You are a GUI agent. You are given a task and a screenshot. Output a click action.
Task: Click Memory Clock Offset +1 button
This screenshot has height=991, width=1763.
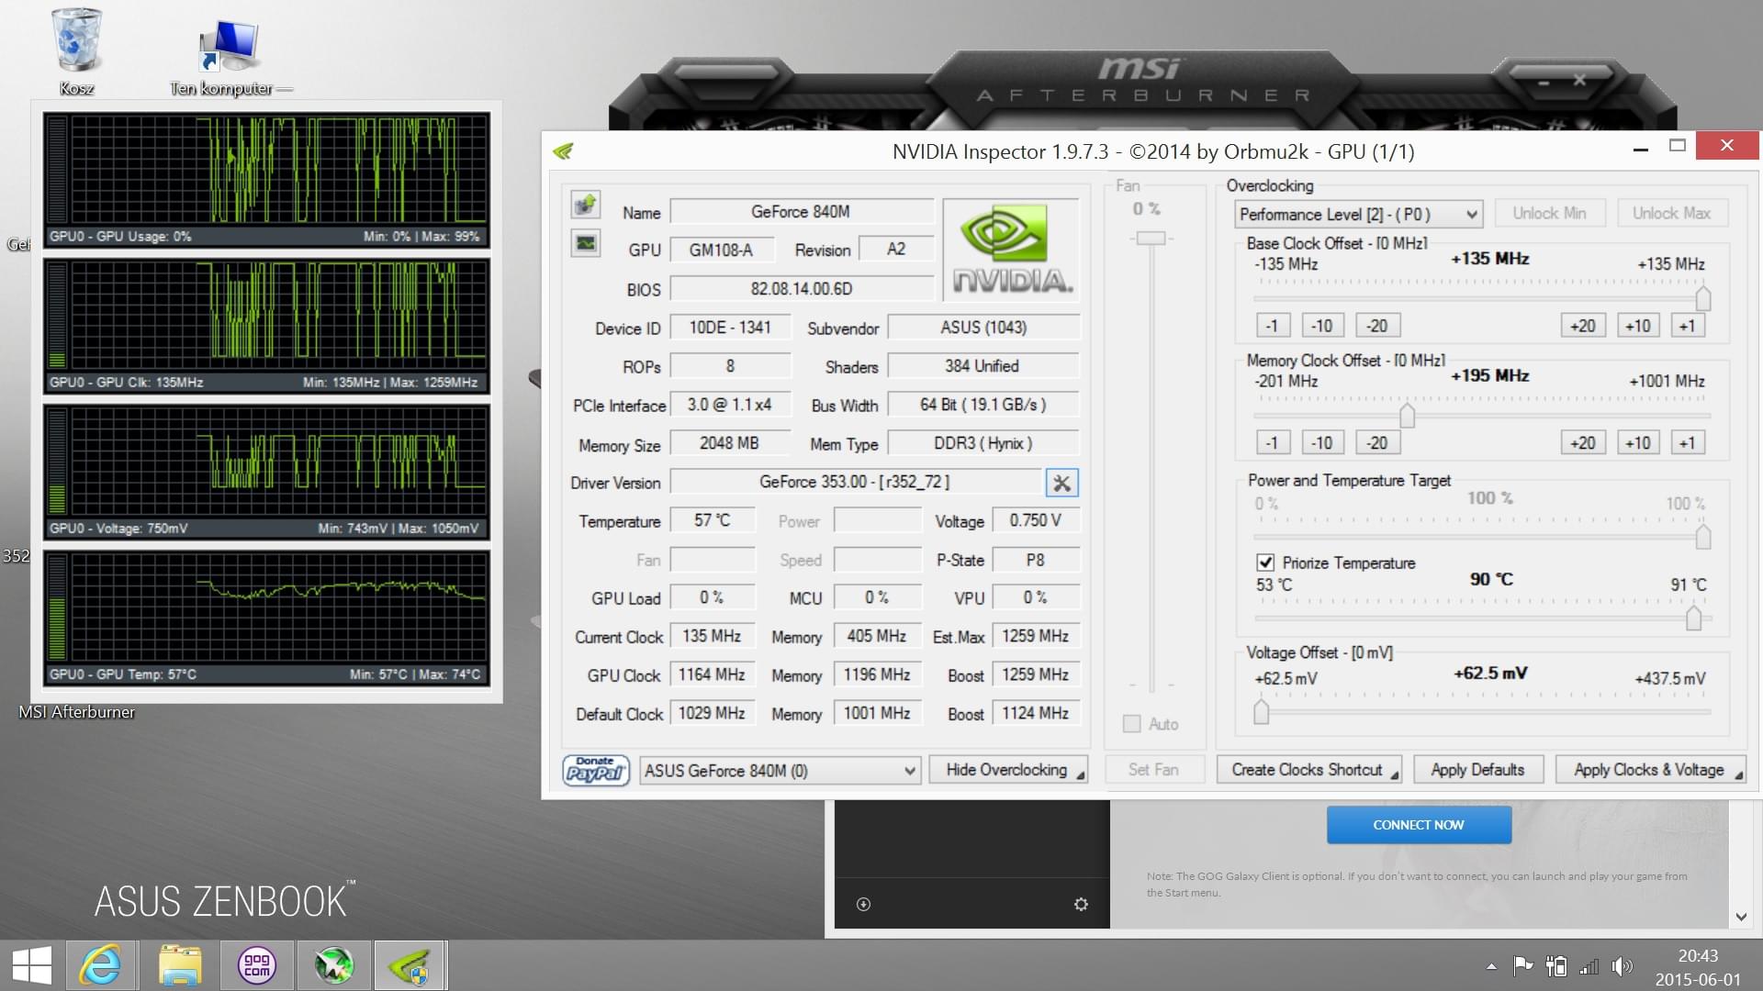point(1688,443)
